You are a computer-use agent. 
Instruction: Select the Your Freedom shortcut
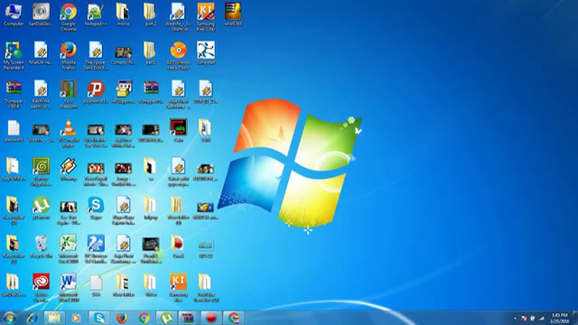68,95
